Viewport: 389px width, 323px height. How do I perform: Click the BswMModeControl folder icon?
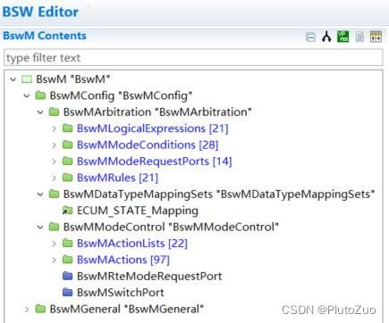pos(54,227)
